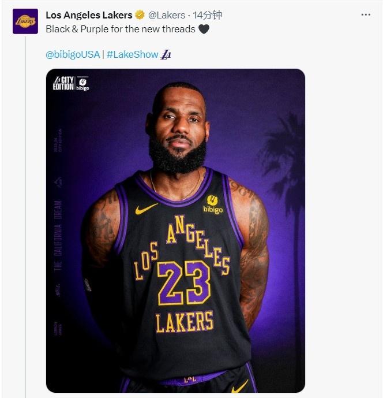Click the LA City Edition logo in the photo
Screen dimensions: 383x398
click(63, 83)
